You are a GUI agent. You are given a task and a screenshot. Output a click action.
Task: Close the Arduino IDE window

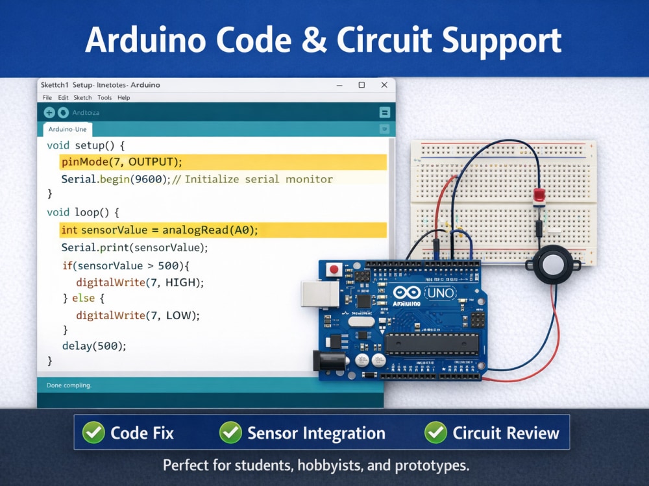click(x=384, y=85)
